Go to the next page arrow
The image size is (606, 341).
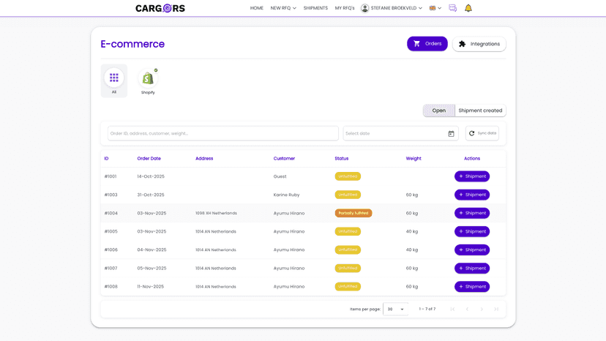482,309
